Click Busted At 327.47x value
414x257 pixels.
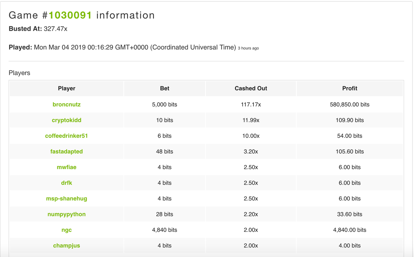56,28
